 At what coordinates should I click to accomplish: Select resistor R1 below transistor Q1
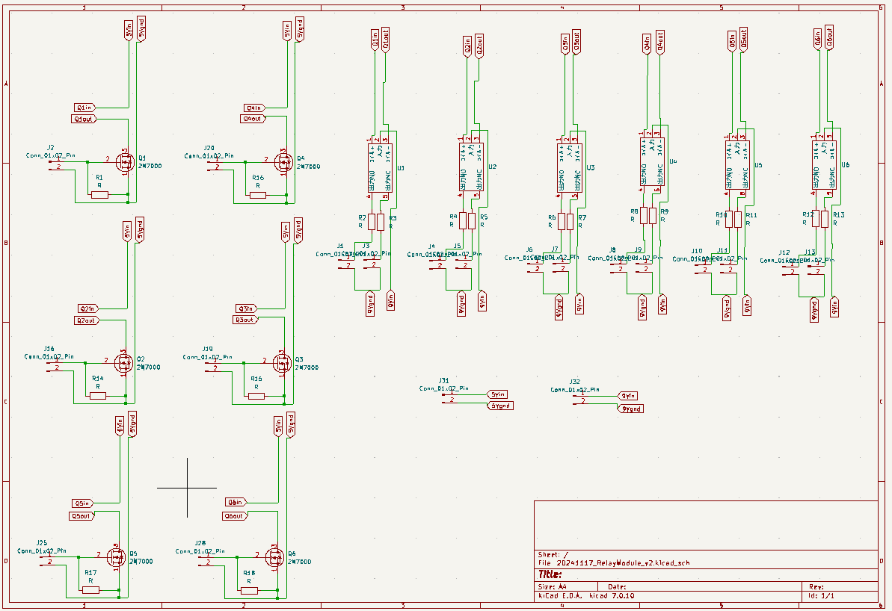coord(99,195)
